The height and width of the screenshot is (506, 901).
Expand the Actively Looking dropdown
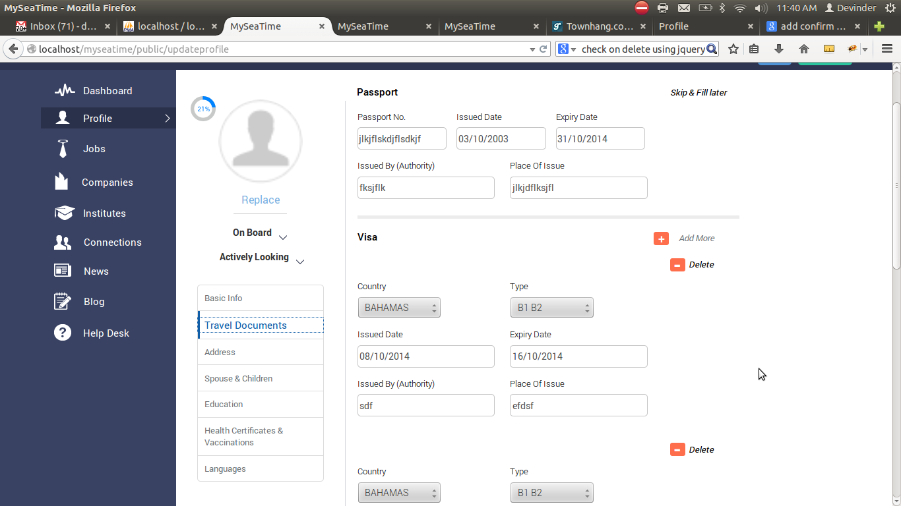(x=300, y=262)
